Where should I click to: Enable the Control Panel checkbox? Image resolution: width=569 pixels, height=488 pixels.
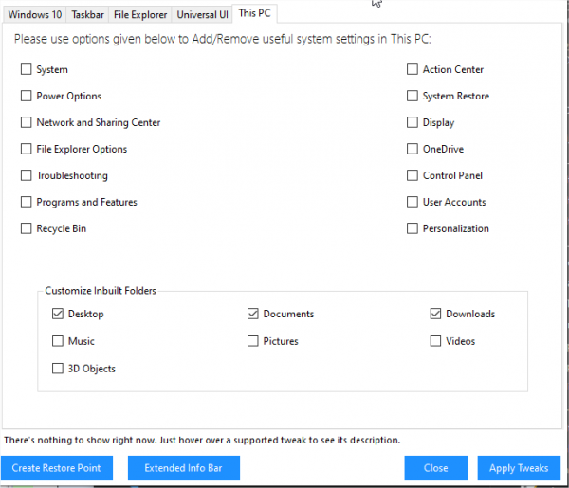point(413,176)
